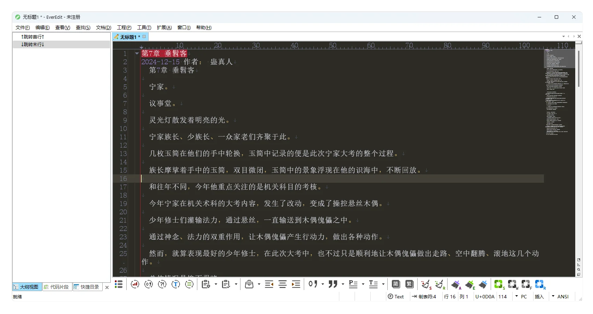Convert to Simplified Chinese with 简 icon
The width and height of the screenshot is (593, 314).
(x=396, y=284)
